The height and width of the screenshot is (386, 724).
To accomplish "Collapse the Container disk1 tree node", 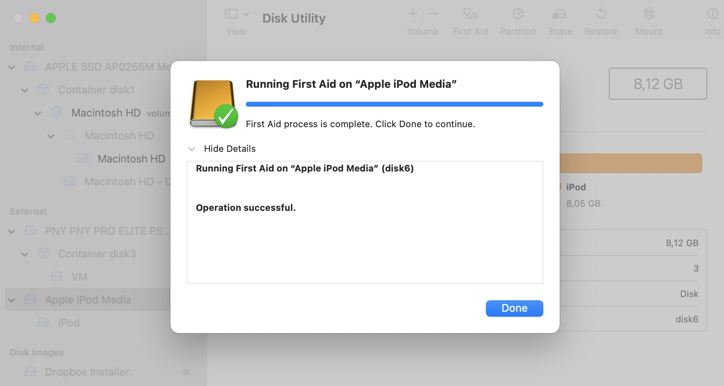I will pos(25,90).
